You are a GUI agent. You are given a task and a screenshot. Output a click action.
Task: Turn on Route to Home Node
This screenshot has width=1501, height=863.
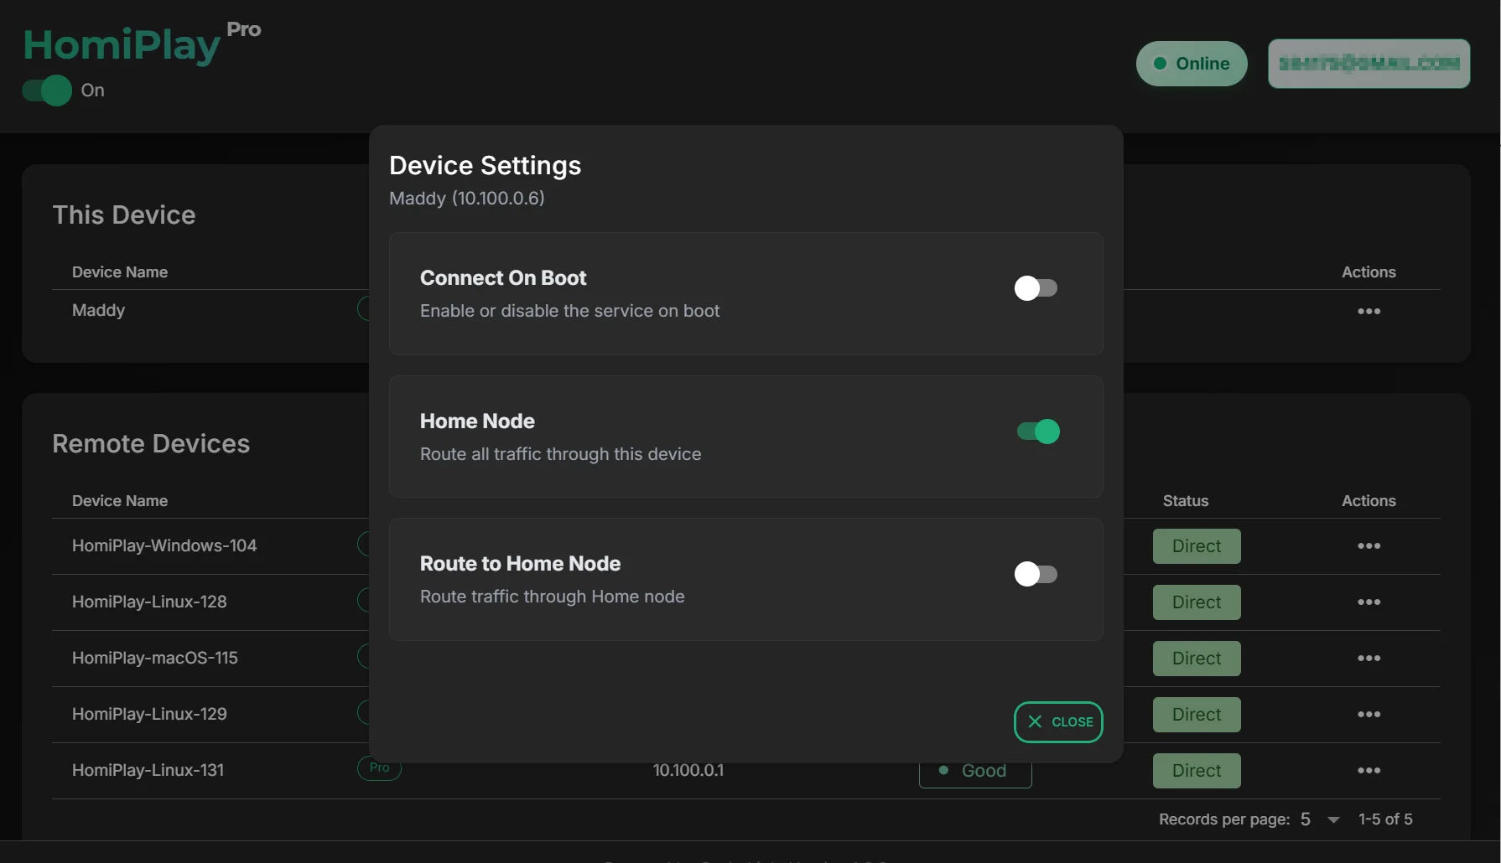point(1036,574)
